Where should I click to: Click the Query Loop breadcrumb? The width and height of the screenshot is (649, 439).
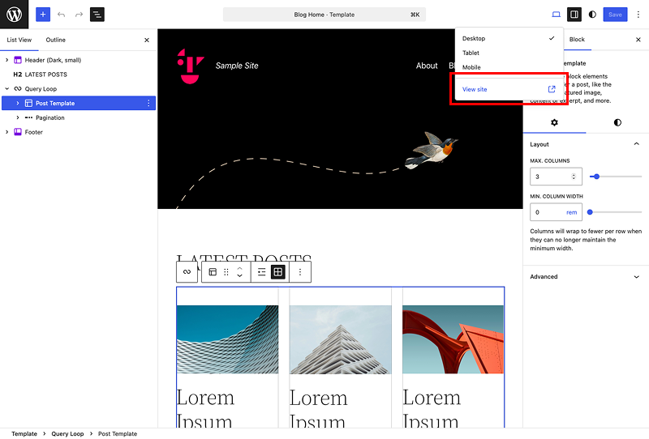pyautogui.click(x=67, y=433)
